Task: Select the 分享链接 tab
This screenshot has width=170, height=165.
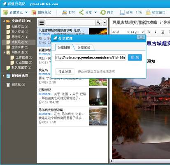Action: click(x=64, y=47)
